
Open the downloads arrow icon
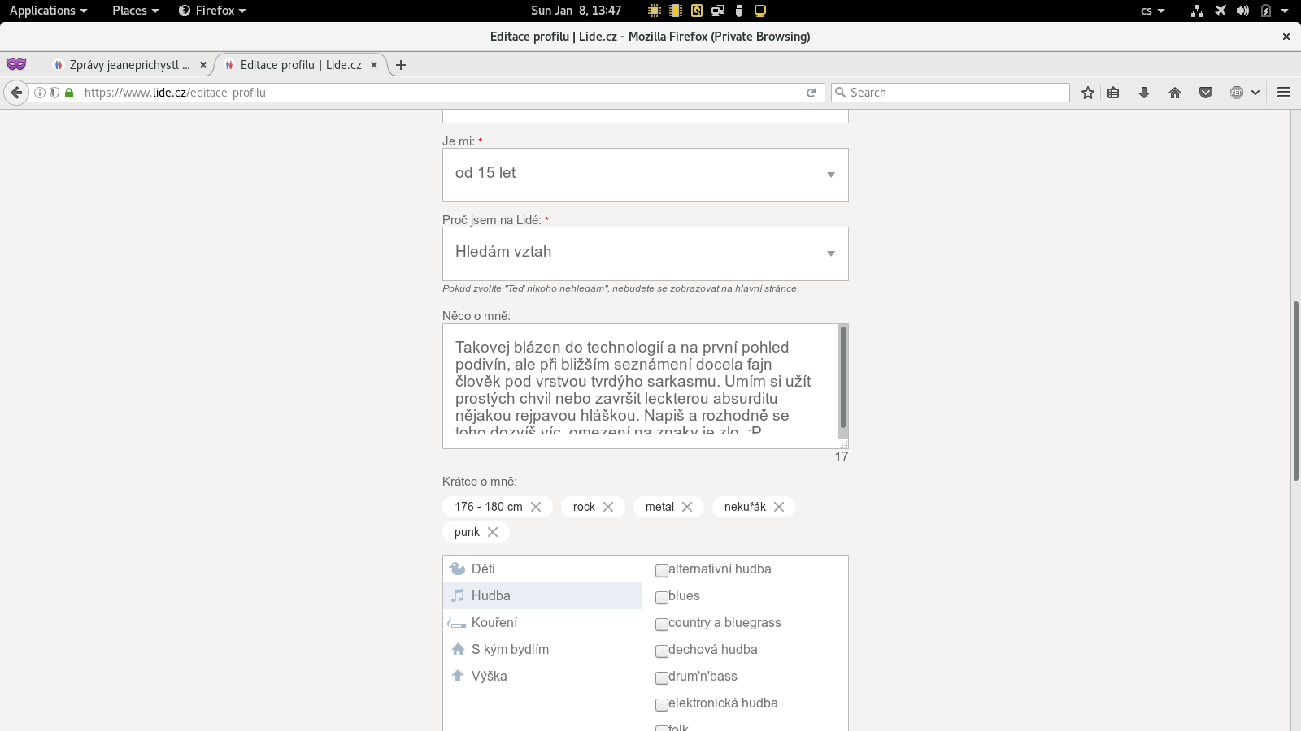(x=1144, y=93)
